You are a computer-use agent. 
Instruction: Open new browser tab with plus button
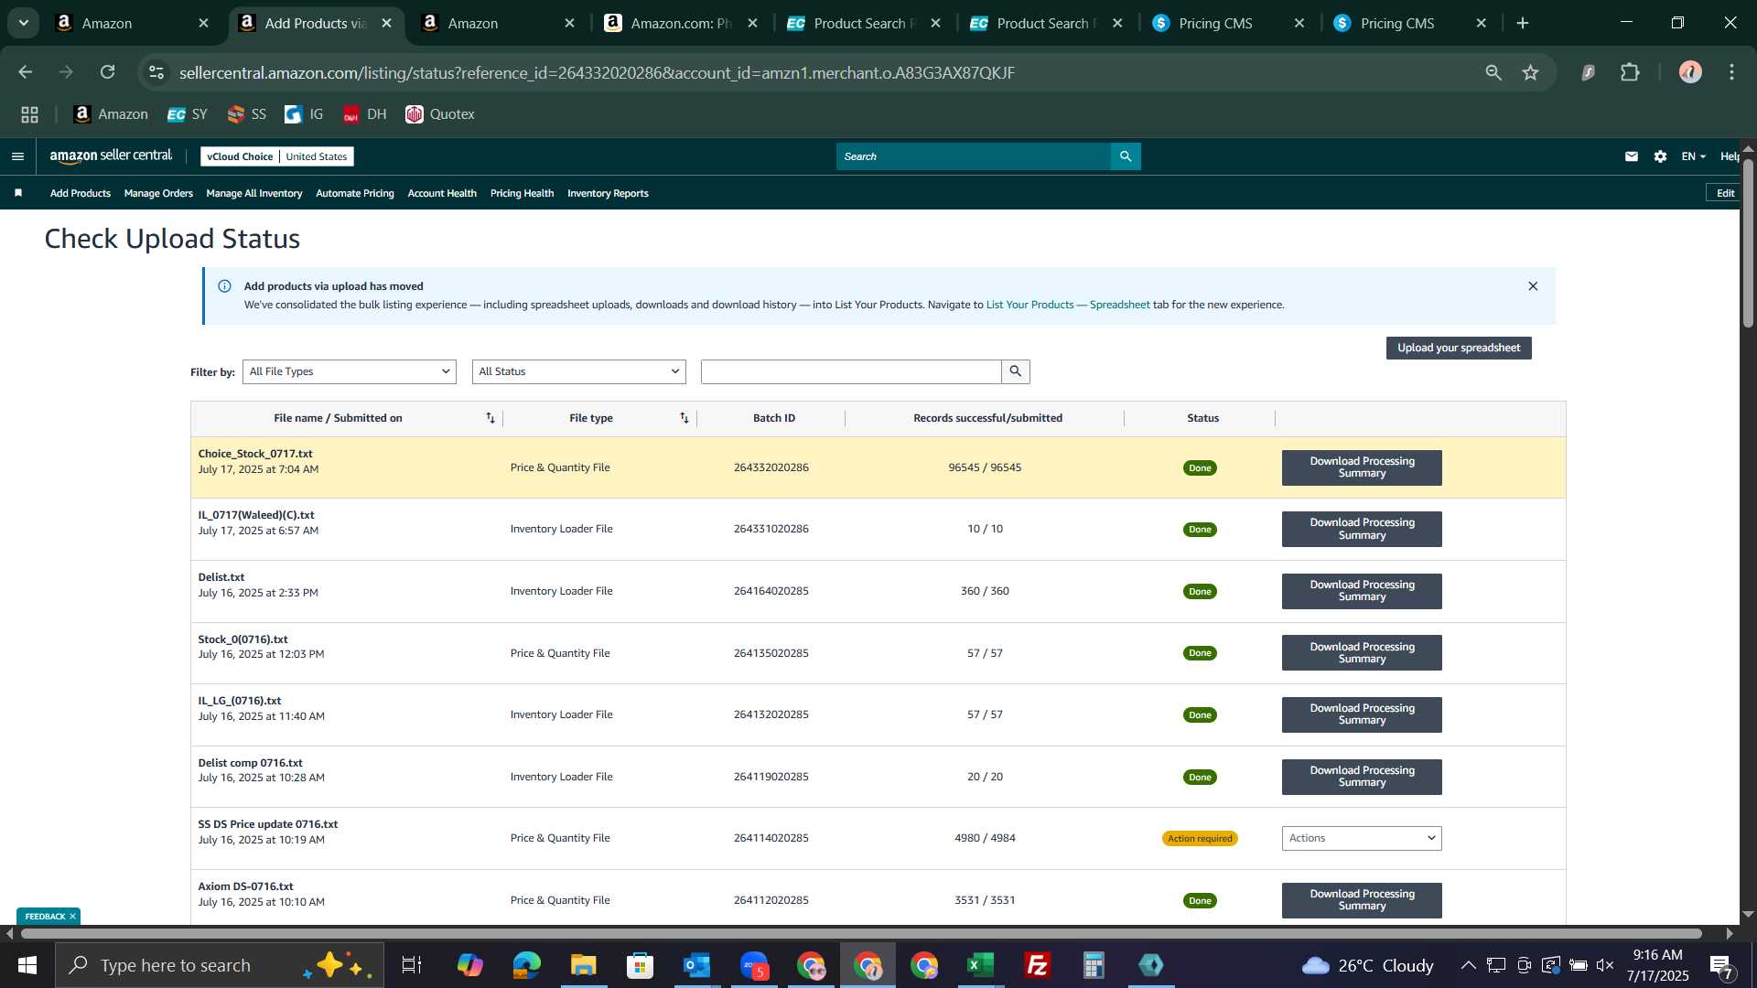1523,23
